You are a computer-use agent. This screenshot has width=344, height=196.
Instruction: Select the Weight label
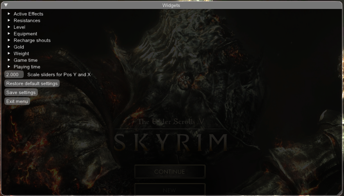click(21, 54)
